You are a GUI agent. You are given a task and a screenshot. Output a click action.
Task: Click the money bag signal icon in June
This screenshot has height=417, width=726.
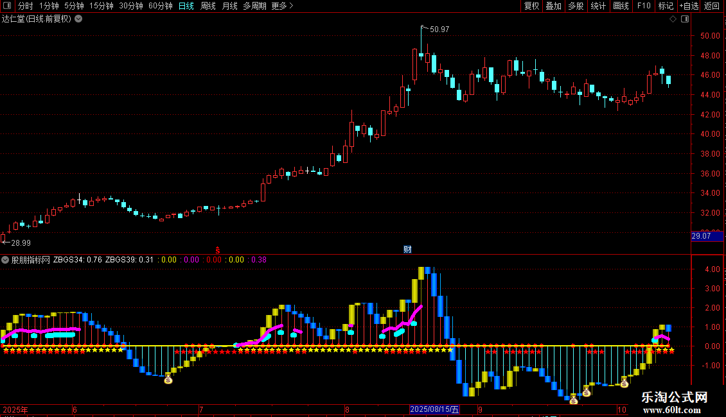click(x=168, y=380)
